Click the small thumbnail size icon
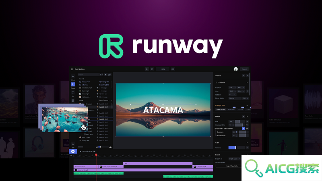The height and width of the screenshot is (181, 322). pyautogui.click(x=97, y=147)
